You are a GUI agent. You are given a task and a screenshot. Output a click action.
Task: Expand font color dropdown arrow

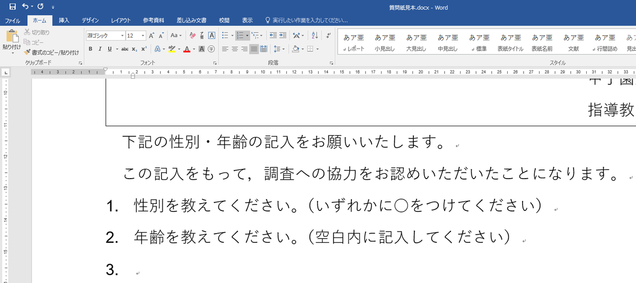coord(194,49)
